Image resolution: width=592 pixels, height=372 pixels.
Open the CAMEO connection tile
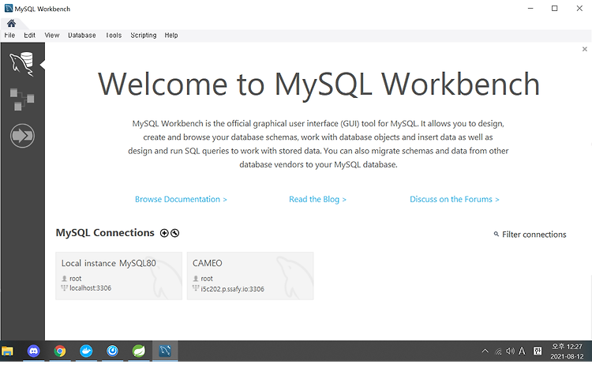tap(250, 276)
